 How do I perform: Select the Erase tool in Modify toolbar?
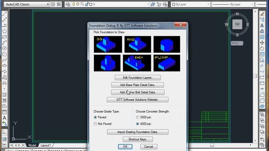pyautogui.click(x=262, y=14)
